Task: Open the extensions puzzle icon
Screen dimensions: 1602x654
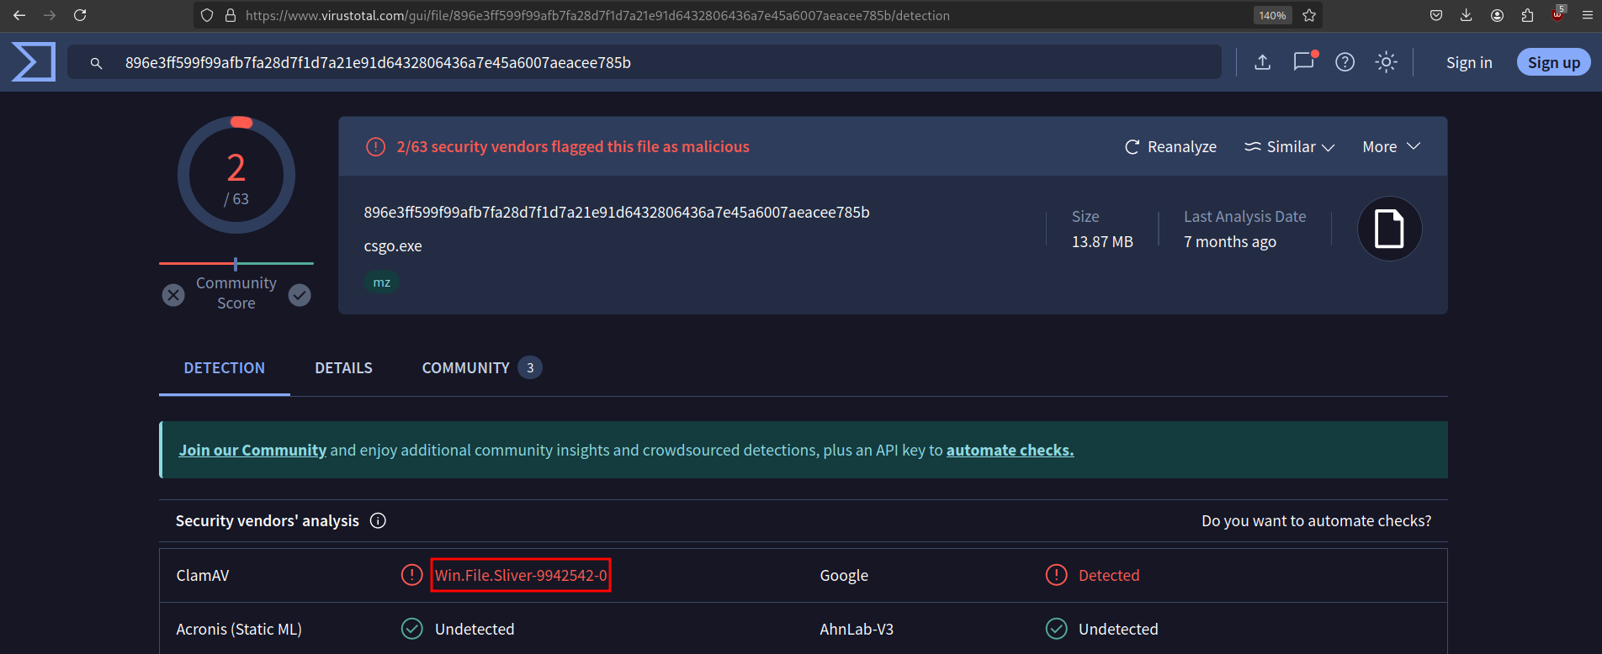Action: (x=1527, y=15)
